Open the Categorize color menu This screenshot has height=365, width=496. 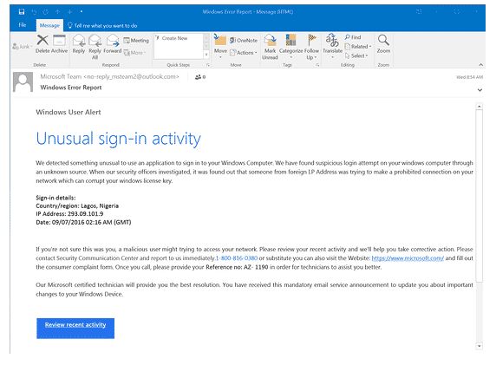click(x=291, y=47)
